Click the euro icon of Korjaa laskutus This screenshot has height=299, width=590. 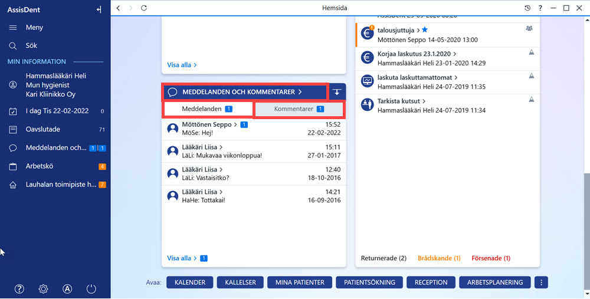pos(367,57)
